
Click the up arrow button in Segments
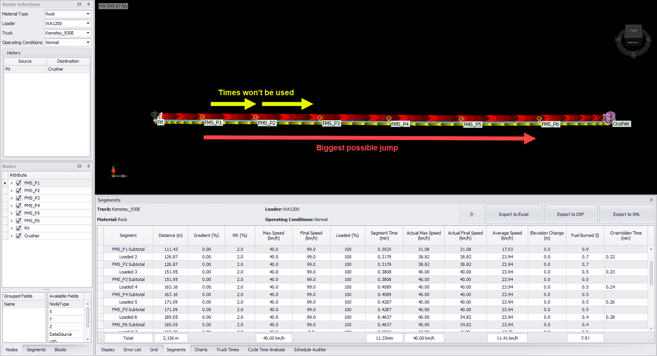click(x=472, y=214)
